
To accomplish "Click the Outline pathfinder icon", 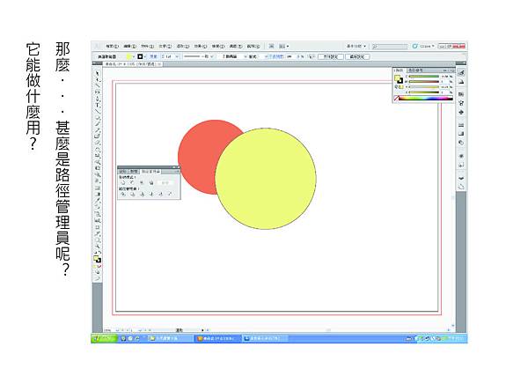I will [x=161, y=194].
